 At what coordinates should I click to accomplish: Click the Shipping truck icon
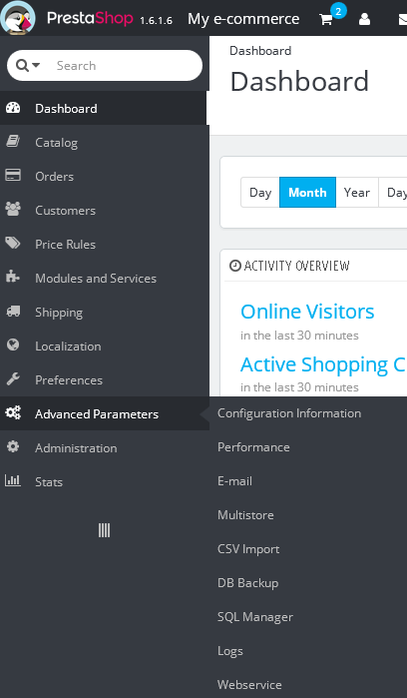coord(13,312)
